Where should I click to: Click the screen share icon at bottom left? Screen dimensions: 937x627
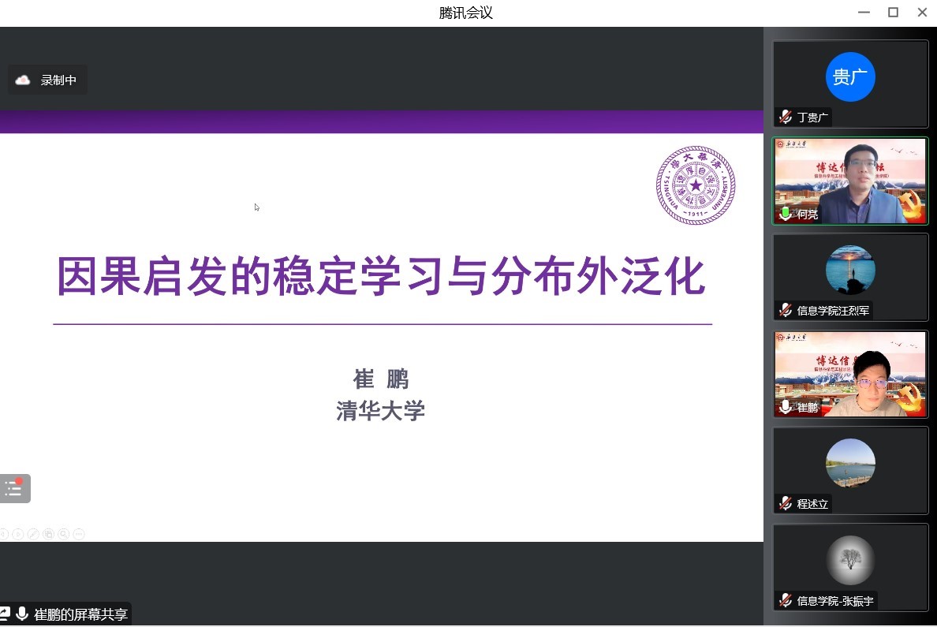coord(5,614)
